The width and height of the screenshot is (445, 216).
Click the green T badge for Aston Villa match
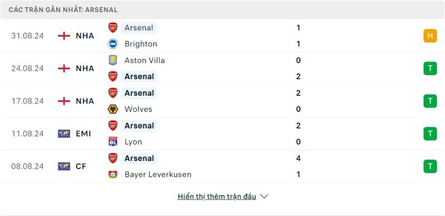pyautogui.click(x=430, y=68)
